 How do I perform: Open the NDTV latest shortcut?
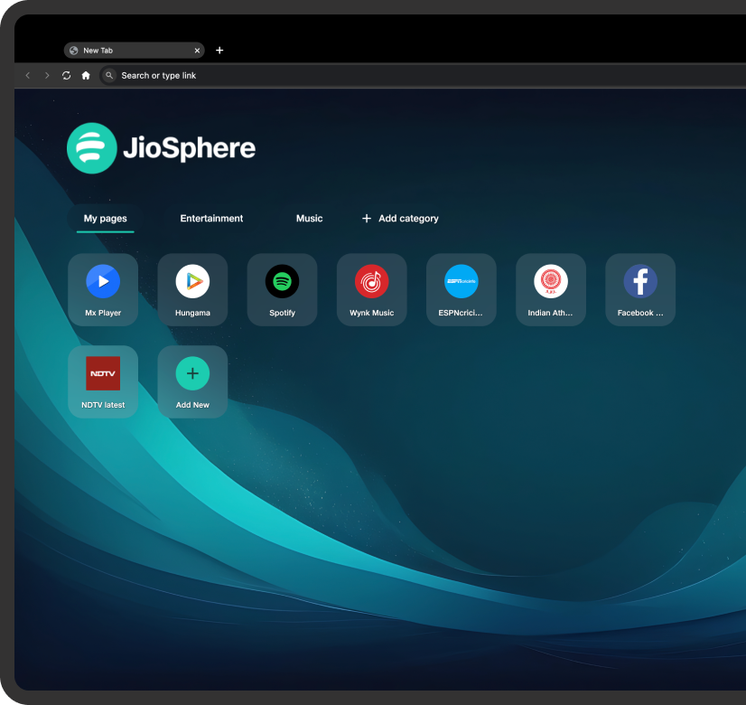coord(103,381)
